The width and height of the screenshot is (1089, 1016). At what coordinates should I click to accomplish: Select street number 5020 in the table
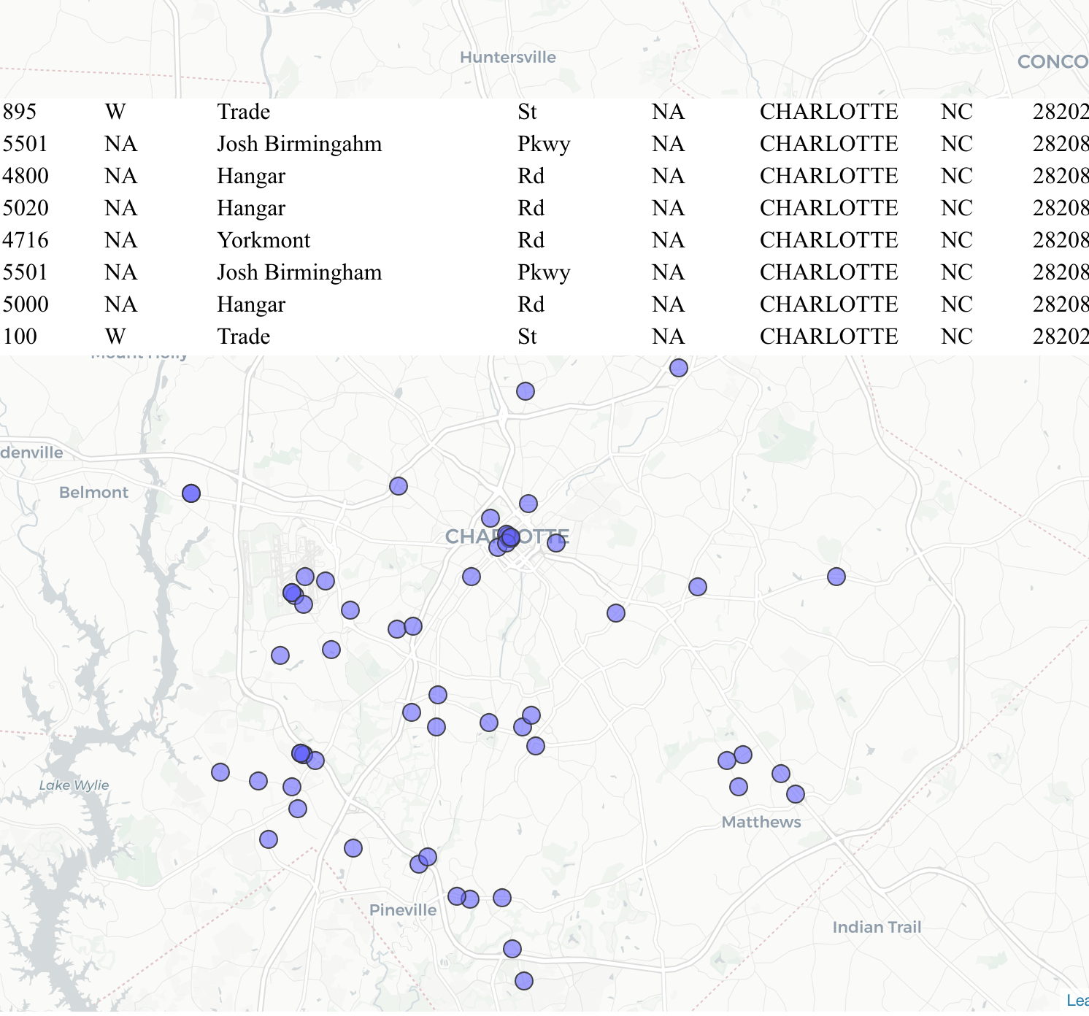26,208
